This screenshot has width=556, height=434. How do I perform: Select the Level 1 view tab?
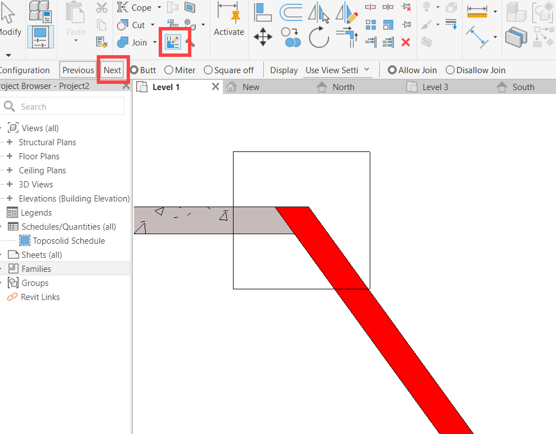(166, 87)
